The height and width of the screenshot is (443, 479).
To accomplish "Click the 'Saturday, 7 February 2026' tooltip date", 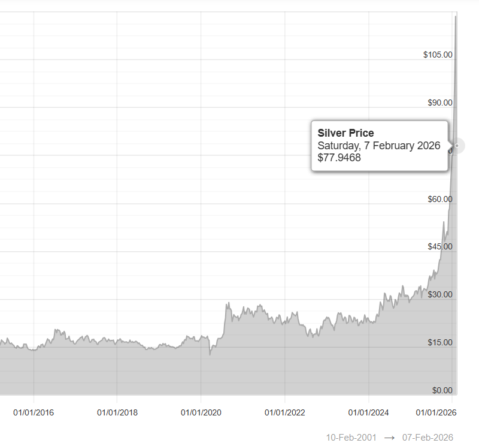I will pyautogui.click(x=379, y=146).
